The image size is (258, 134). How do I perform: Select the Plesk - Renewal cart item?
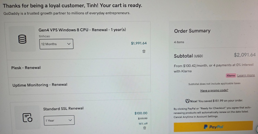tap(26, 68)
